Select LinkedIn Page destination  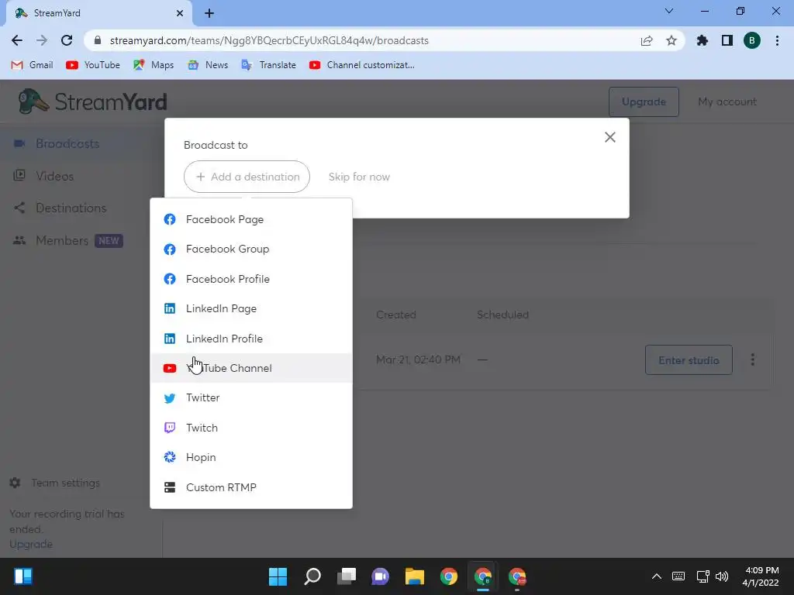point(251,308)
